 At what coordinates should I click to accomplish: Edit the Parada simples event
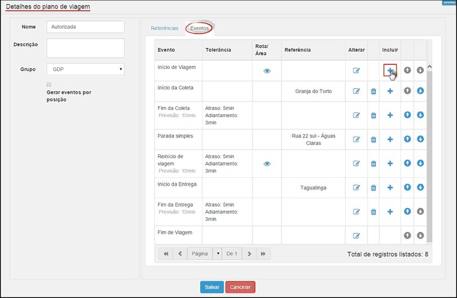coord(356,139)
